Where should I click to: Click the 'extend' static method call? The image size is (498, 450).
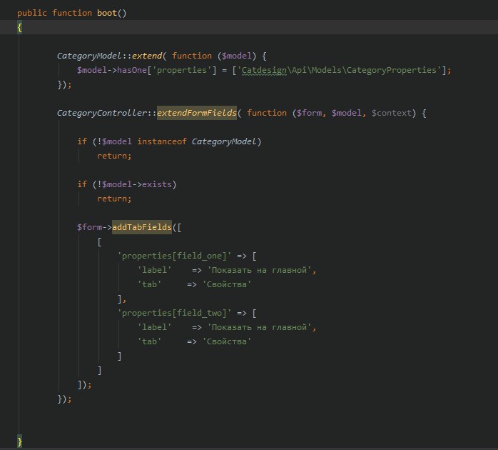147,56
